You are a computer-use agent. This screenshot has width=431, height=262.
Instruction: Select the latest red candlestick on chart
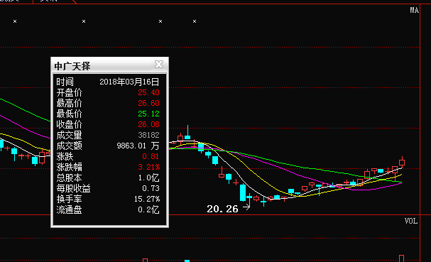tap(402, 162)
